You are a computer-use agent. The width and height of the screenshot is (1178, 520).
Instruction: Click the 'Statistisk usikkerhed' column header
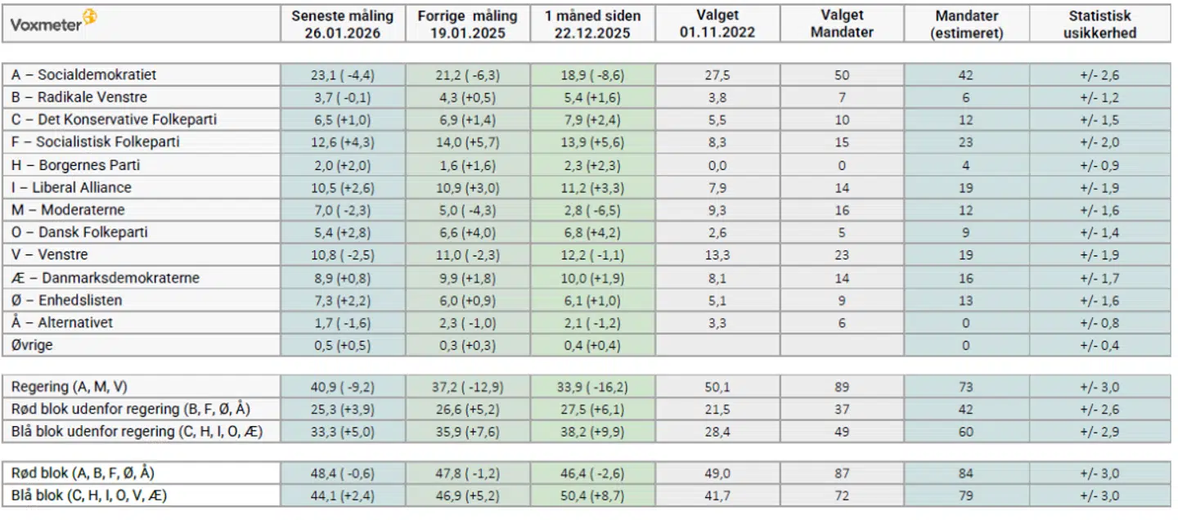1099,25
